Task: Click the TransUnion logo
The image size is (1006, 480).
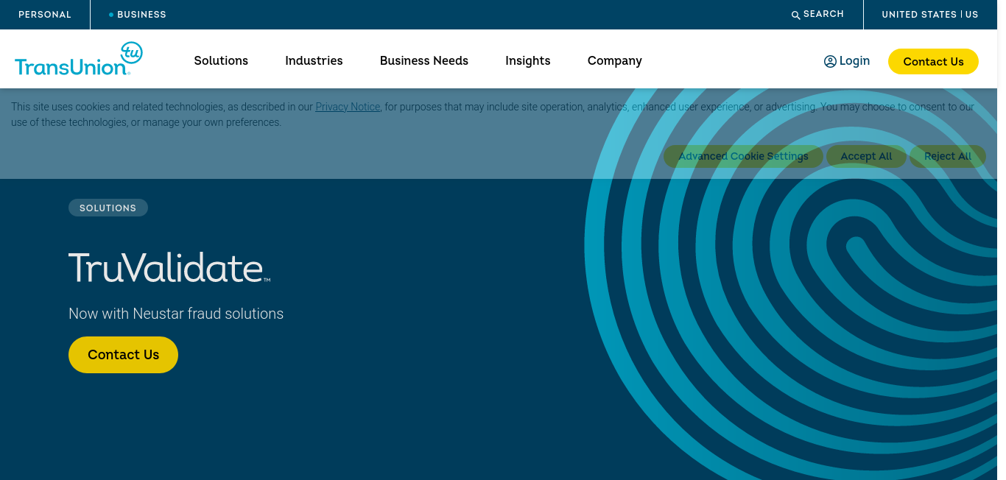Action: [78, 59]
